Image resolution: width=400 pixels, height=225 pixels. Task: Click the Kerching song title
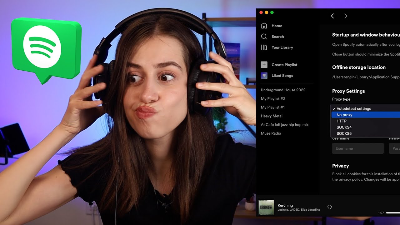[x=285, y=205]
